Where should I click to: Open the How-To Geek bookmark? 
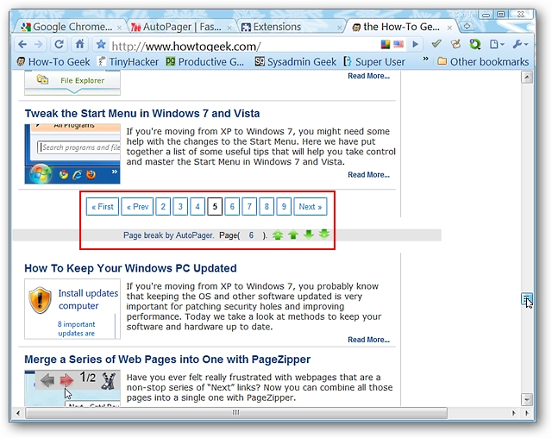[53, 62]
